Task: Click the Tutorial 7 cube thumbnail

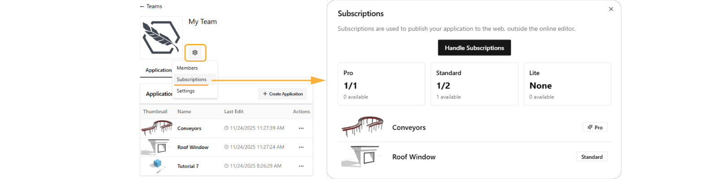Action: pos(157,164)
